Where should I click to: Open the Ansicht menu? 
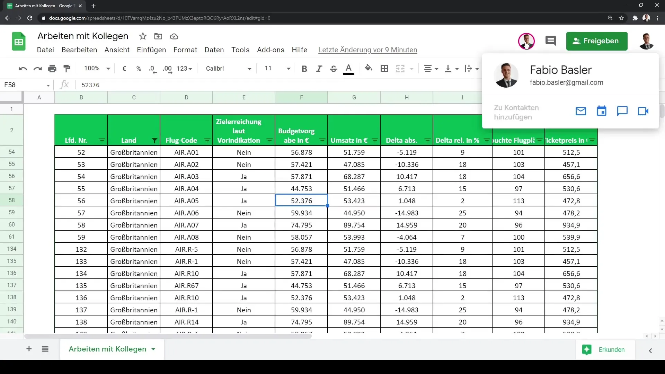point(117,50)
